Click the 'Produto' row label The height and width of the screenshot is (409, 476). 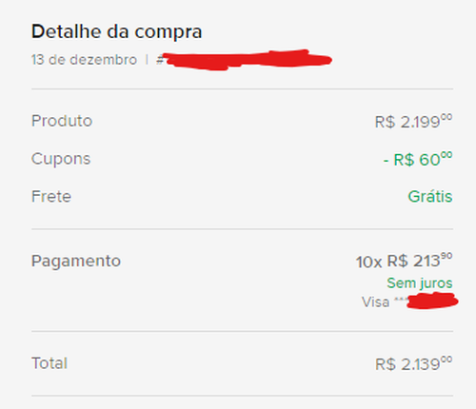point(62,121)
